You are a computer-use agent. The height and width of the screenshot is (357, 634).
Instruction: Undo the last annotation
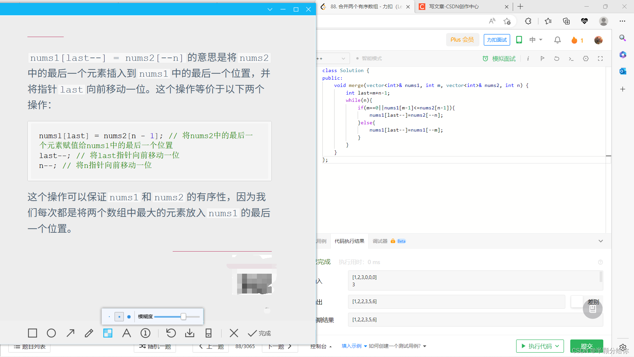click(171, 333)
